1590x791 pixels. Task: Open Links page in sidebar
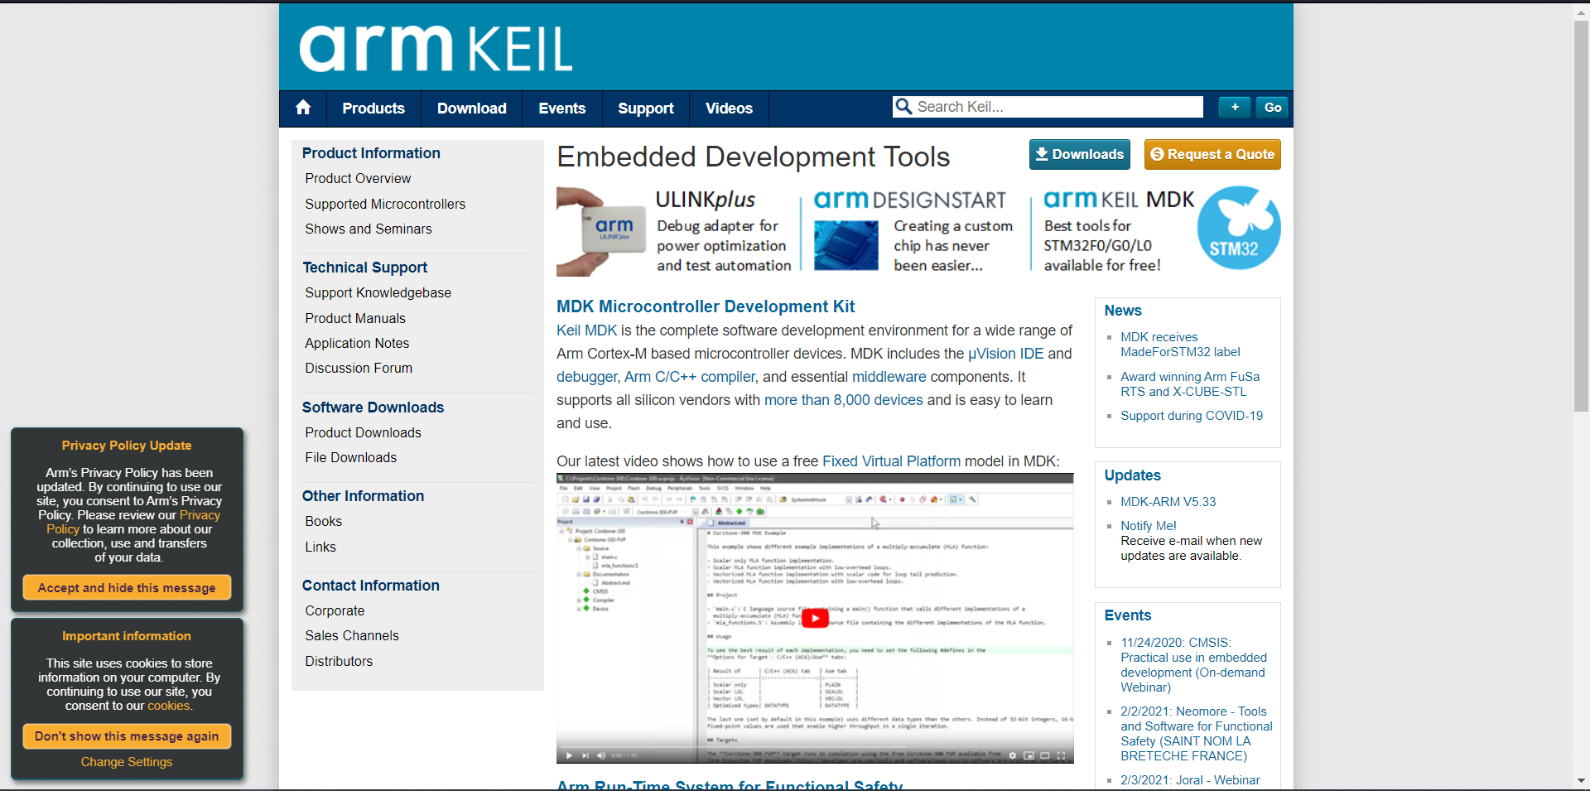(320, 547)
